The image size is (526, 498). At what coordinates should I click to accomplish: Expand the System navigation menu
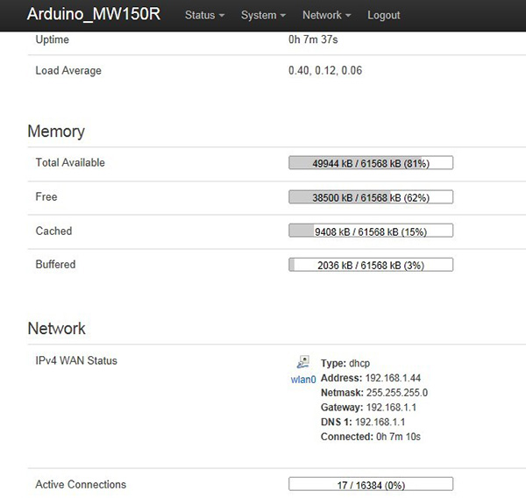pyautogui.click(x=263, y=15)
